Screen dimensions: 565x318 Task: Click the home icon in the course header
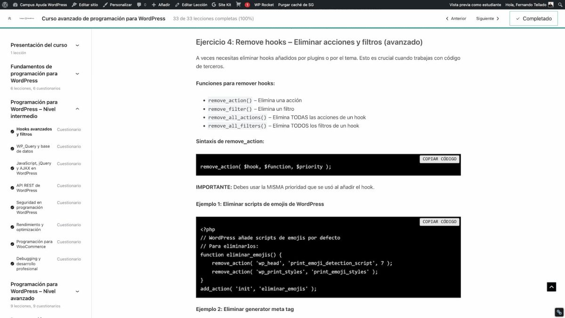tap(9, 18)
